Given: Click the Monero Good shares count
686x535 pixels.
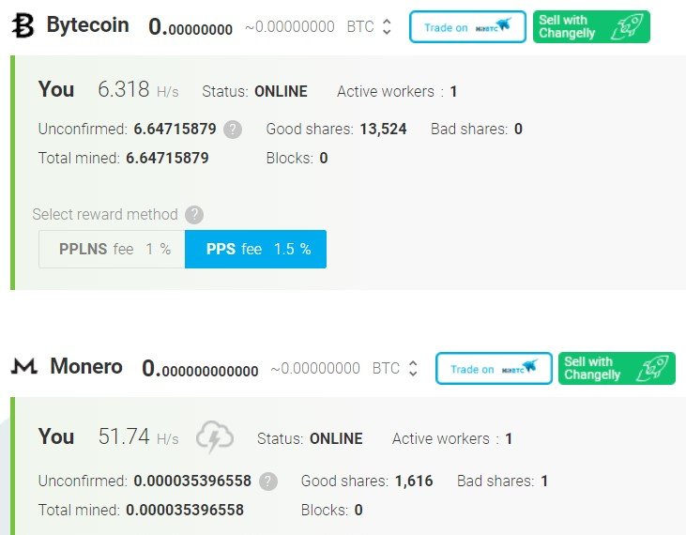Looking at the screenshot, I should pos(414,481).
